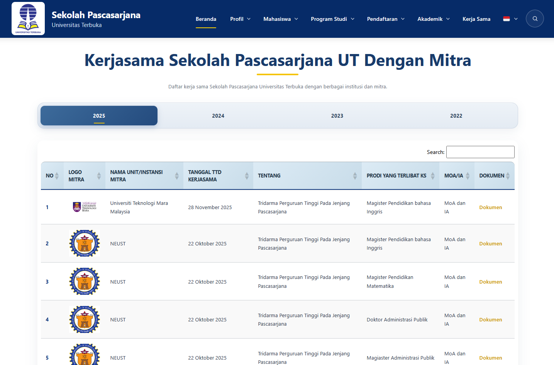Switch to the 2024 year tab
Image resolution: width=554 pixels, height=365 pixels.
point(218,116)
